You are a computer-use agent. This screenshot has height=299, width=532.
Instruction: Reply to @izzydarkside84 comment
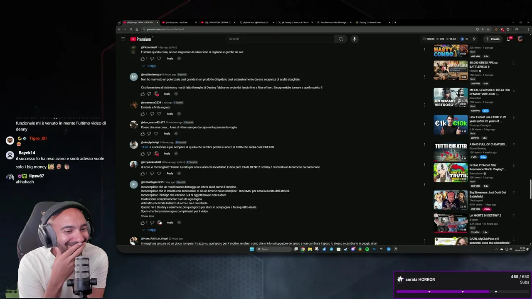(x=170, y=174)
